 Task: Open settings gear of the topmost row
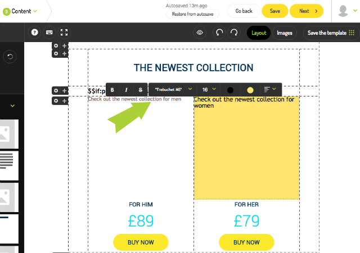coord(56,46)
